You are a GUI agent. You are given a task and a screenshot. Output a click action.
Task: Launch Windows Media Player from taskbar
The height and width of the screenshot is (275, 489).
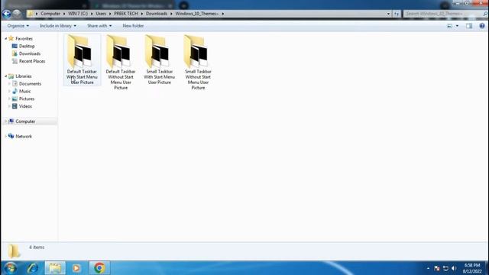[x=76, y=268]
